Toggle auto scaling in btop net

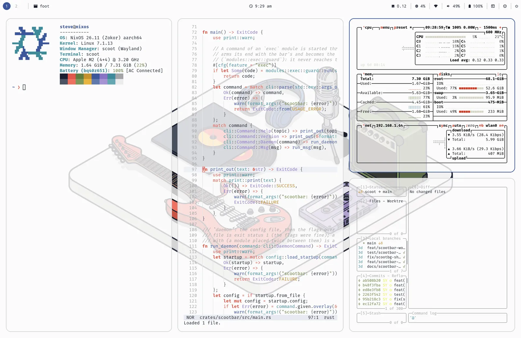pos(457,126)
